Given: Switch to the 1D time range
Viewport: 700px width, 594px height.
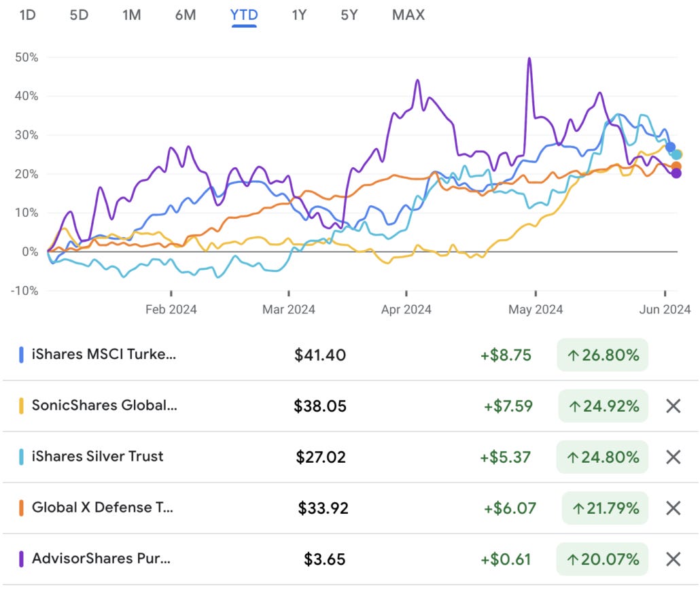Looking at the screenshot, I should pyautogui.click(x=28, y=15).
